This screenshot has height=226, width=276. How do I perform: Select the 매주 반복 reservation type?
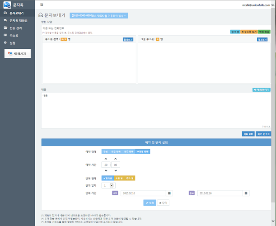coord(129,151)
